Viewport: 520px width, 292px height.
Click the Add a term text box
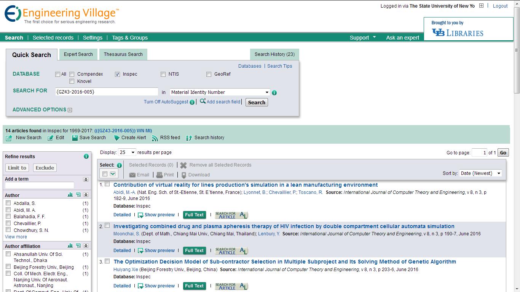pos(40,185)
